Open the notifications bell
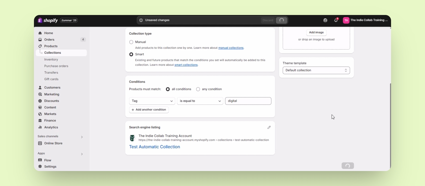Viewport: 425px width, 186px height. pos(336,20)
